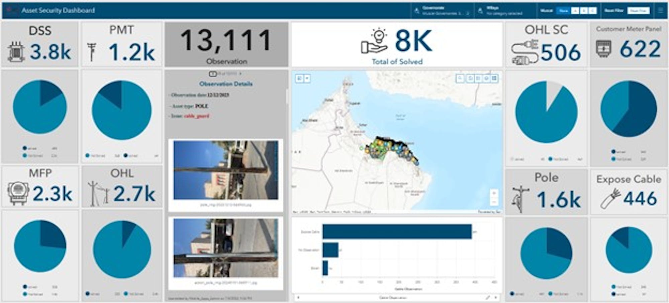Click the OHL SC plug cable icon
This screenshot has width=669, height=303.
coord(524,52)
